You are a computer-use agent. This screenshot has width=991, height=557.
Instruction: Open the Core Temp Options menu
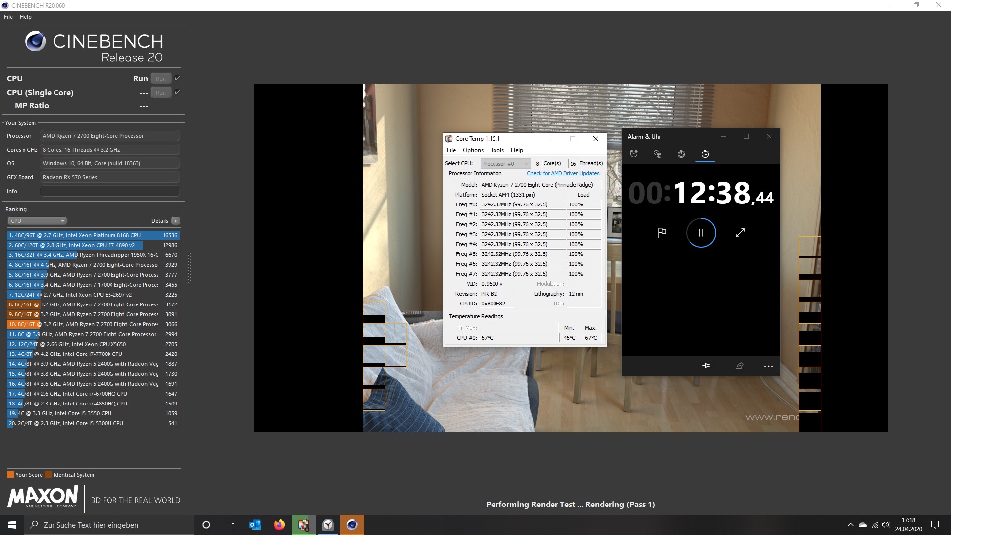click(473, 150)
